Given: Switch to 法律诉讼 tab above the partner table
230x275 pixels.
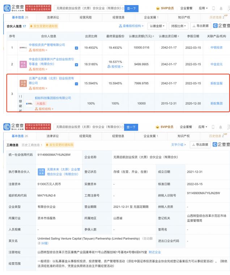Looking at the screenshot, I should coord(53,17).
